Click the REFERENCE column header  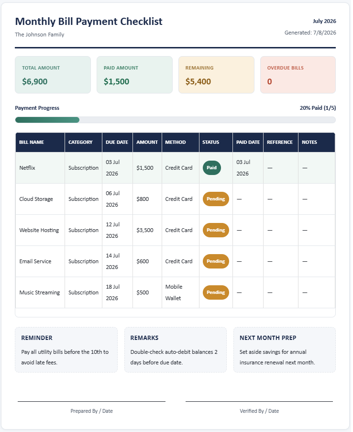tap(281, 142)
